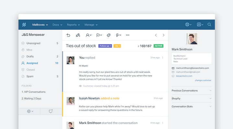
Task: Open the VIP Conversations folder
Action: pos(34,92)
